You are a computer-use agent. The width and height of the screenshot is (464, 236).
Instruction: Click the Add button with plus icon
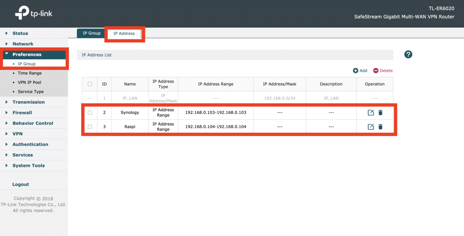pos(360,71)
